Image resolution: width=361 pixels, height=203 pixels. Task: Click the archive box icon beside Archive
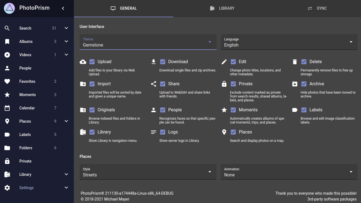click(295, 84)
